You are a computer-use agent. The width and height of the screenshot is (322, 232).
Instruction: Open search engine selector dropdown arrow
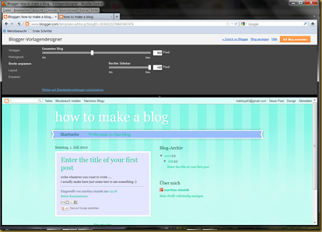246,24
